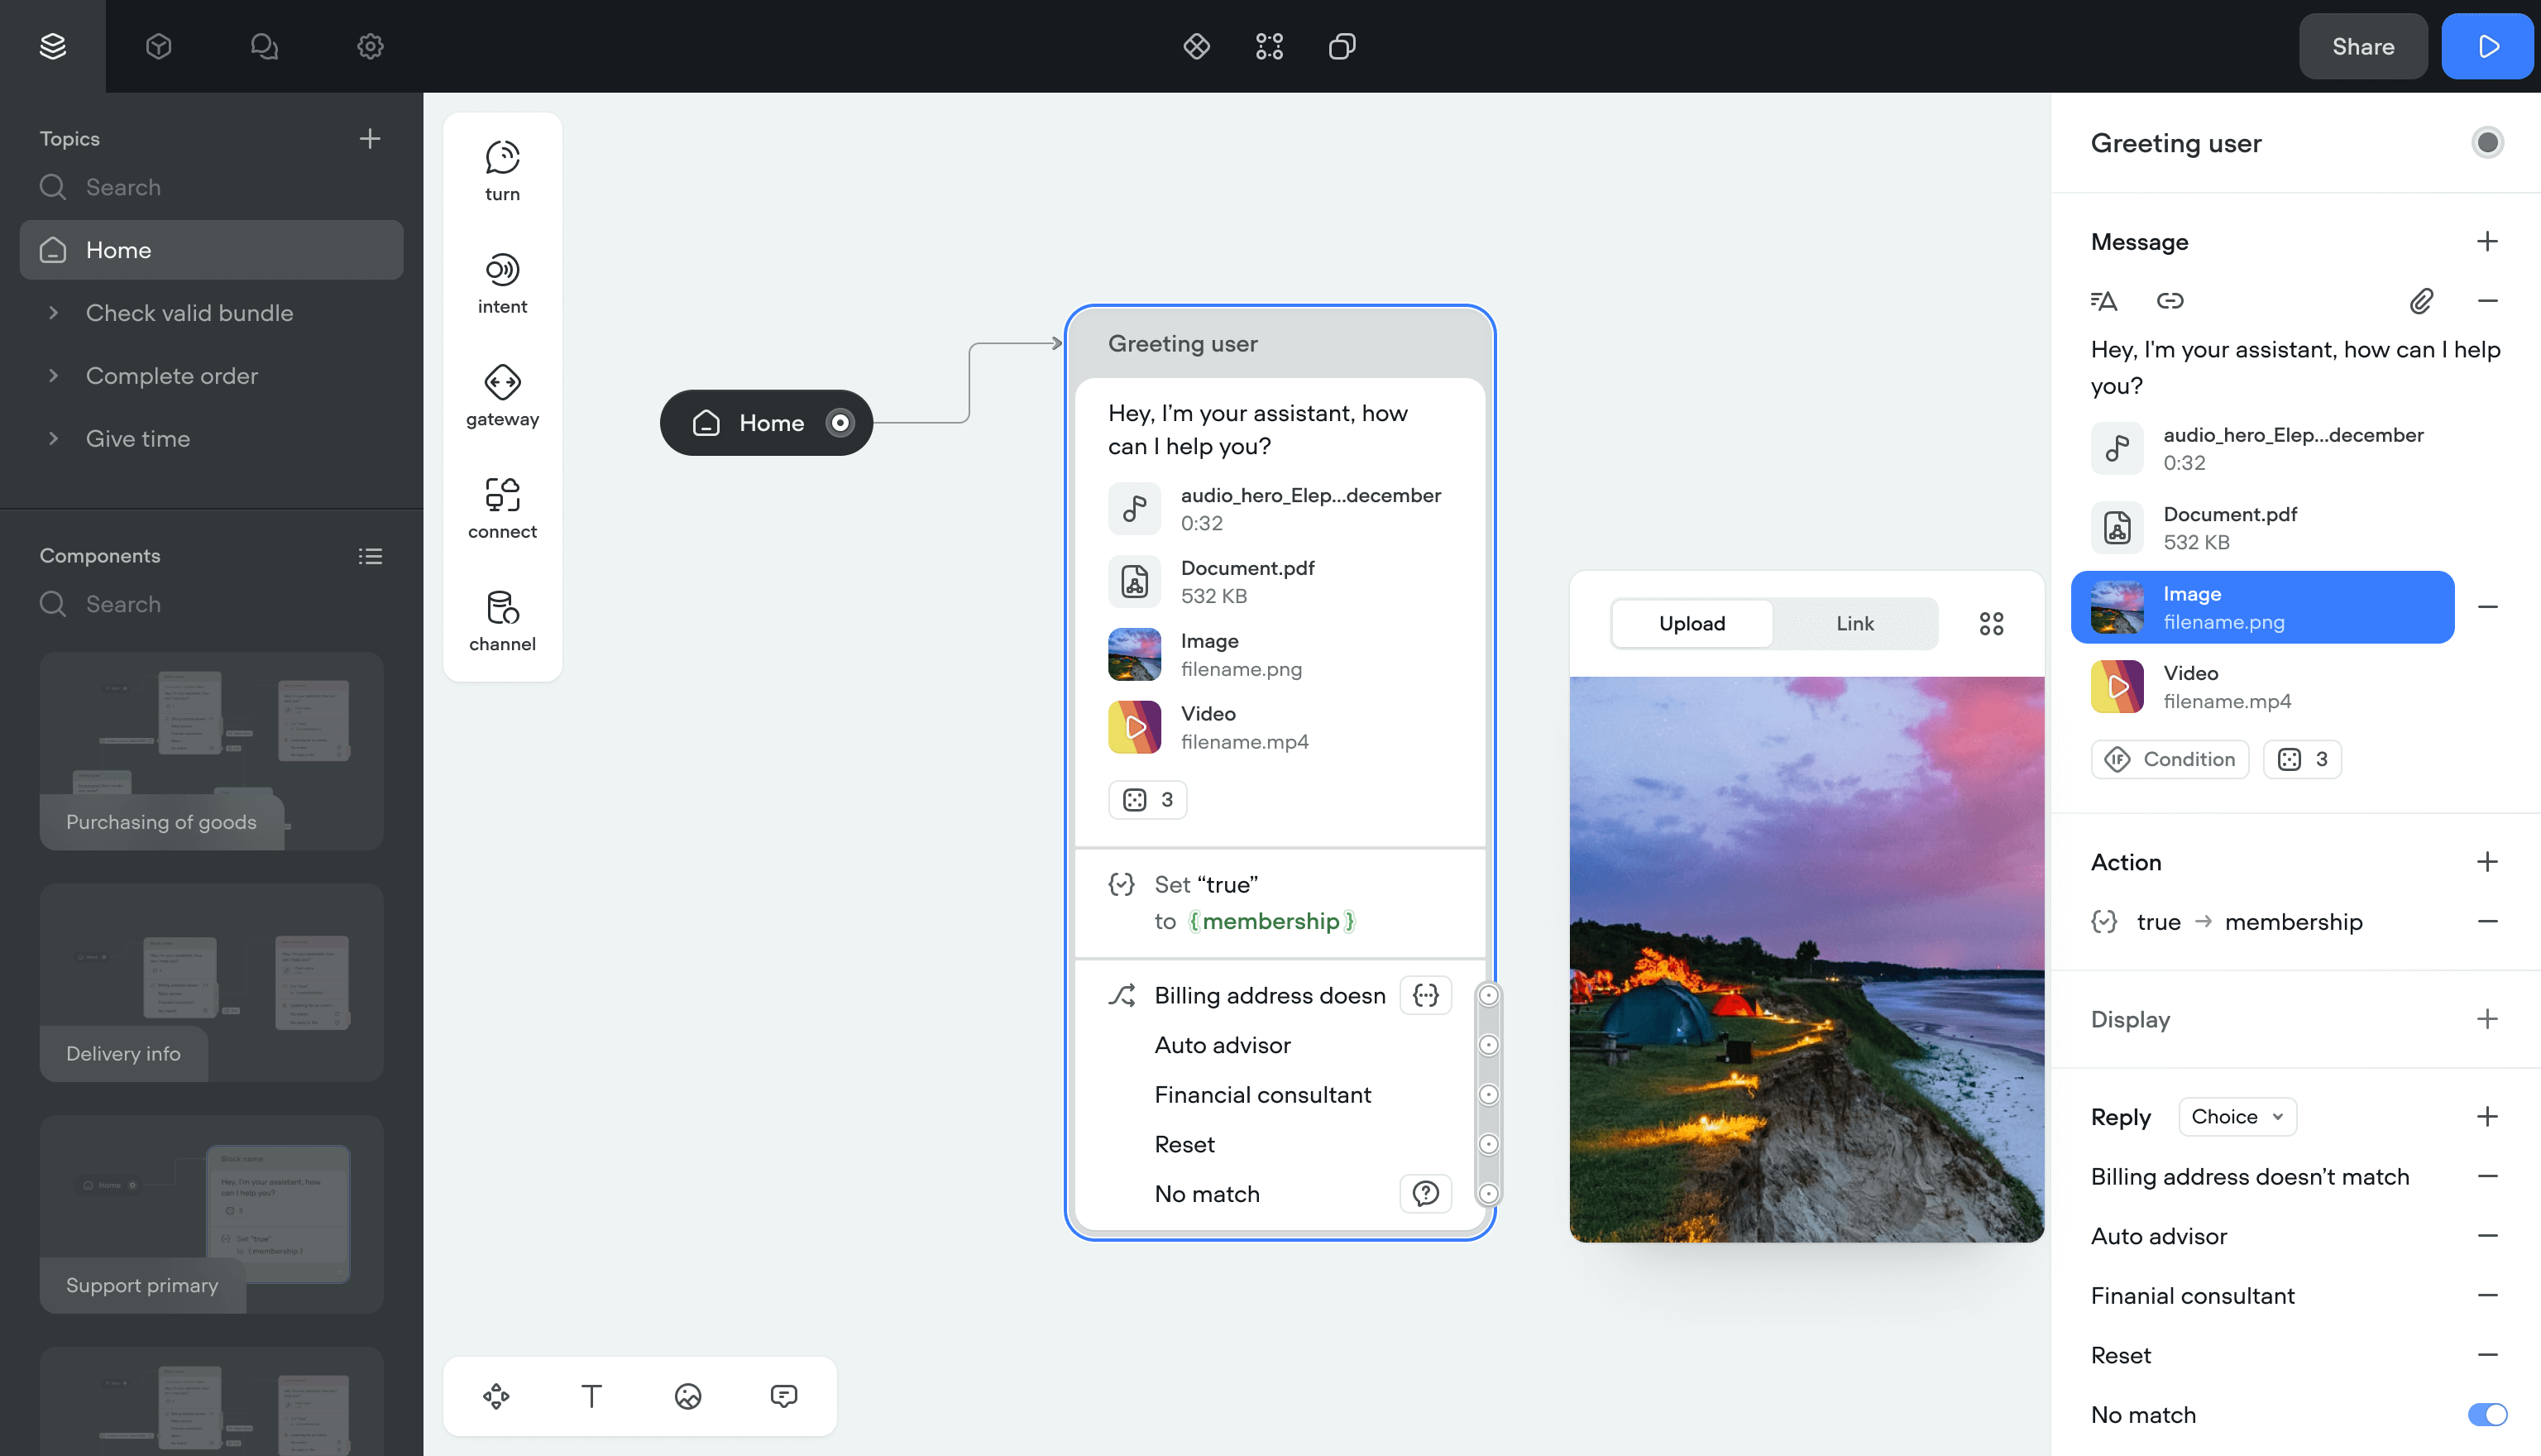Click the Home node radio indicator

pyautogui.click(x=840, y=423)
